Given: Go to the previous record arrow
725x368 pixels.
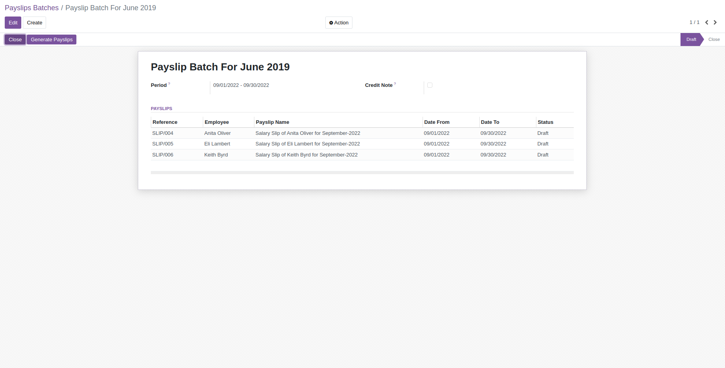Looking at the screenshot, I should [707, 22].
